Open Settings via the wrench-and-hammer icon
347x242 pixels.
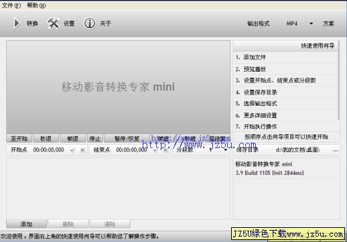click(54, 23)
